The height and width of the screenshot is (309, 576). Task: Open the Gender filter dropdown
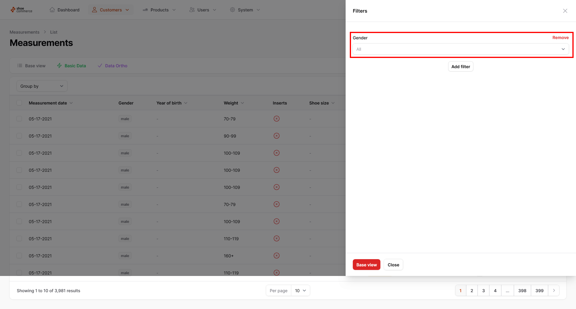click(x=460, y=49)
